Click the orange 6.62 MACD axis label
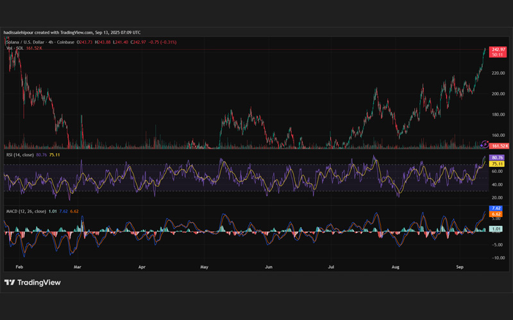This screenshot has height=320, width=513. (x=496, y=214)
